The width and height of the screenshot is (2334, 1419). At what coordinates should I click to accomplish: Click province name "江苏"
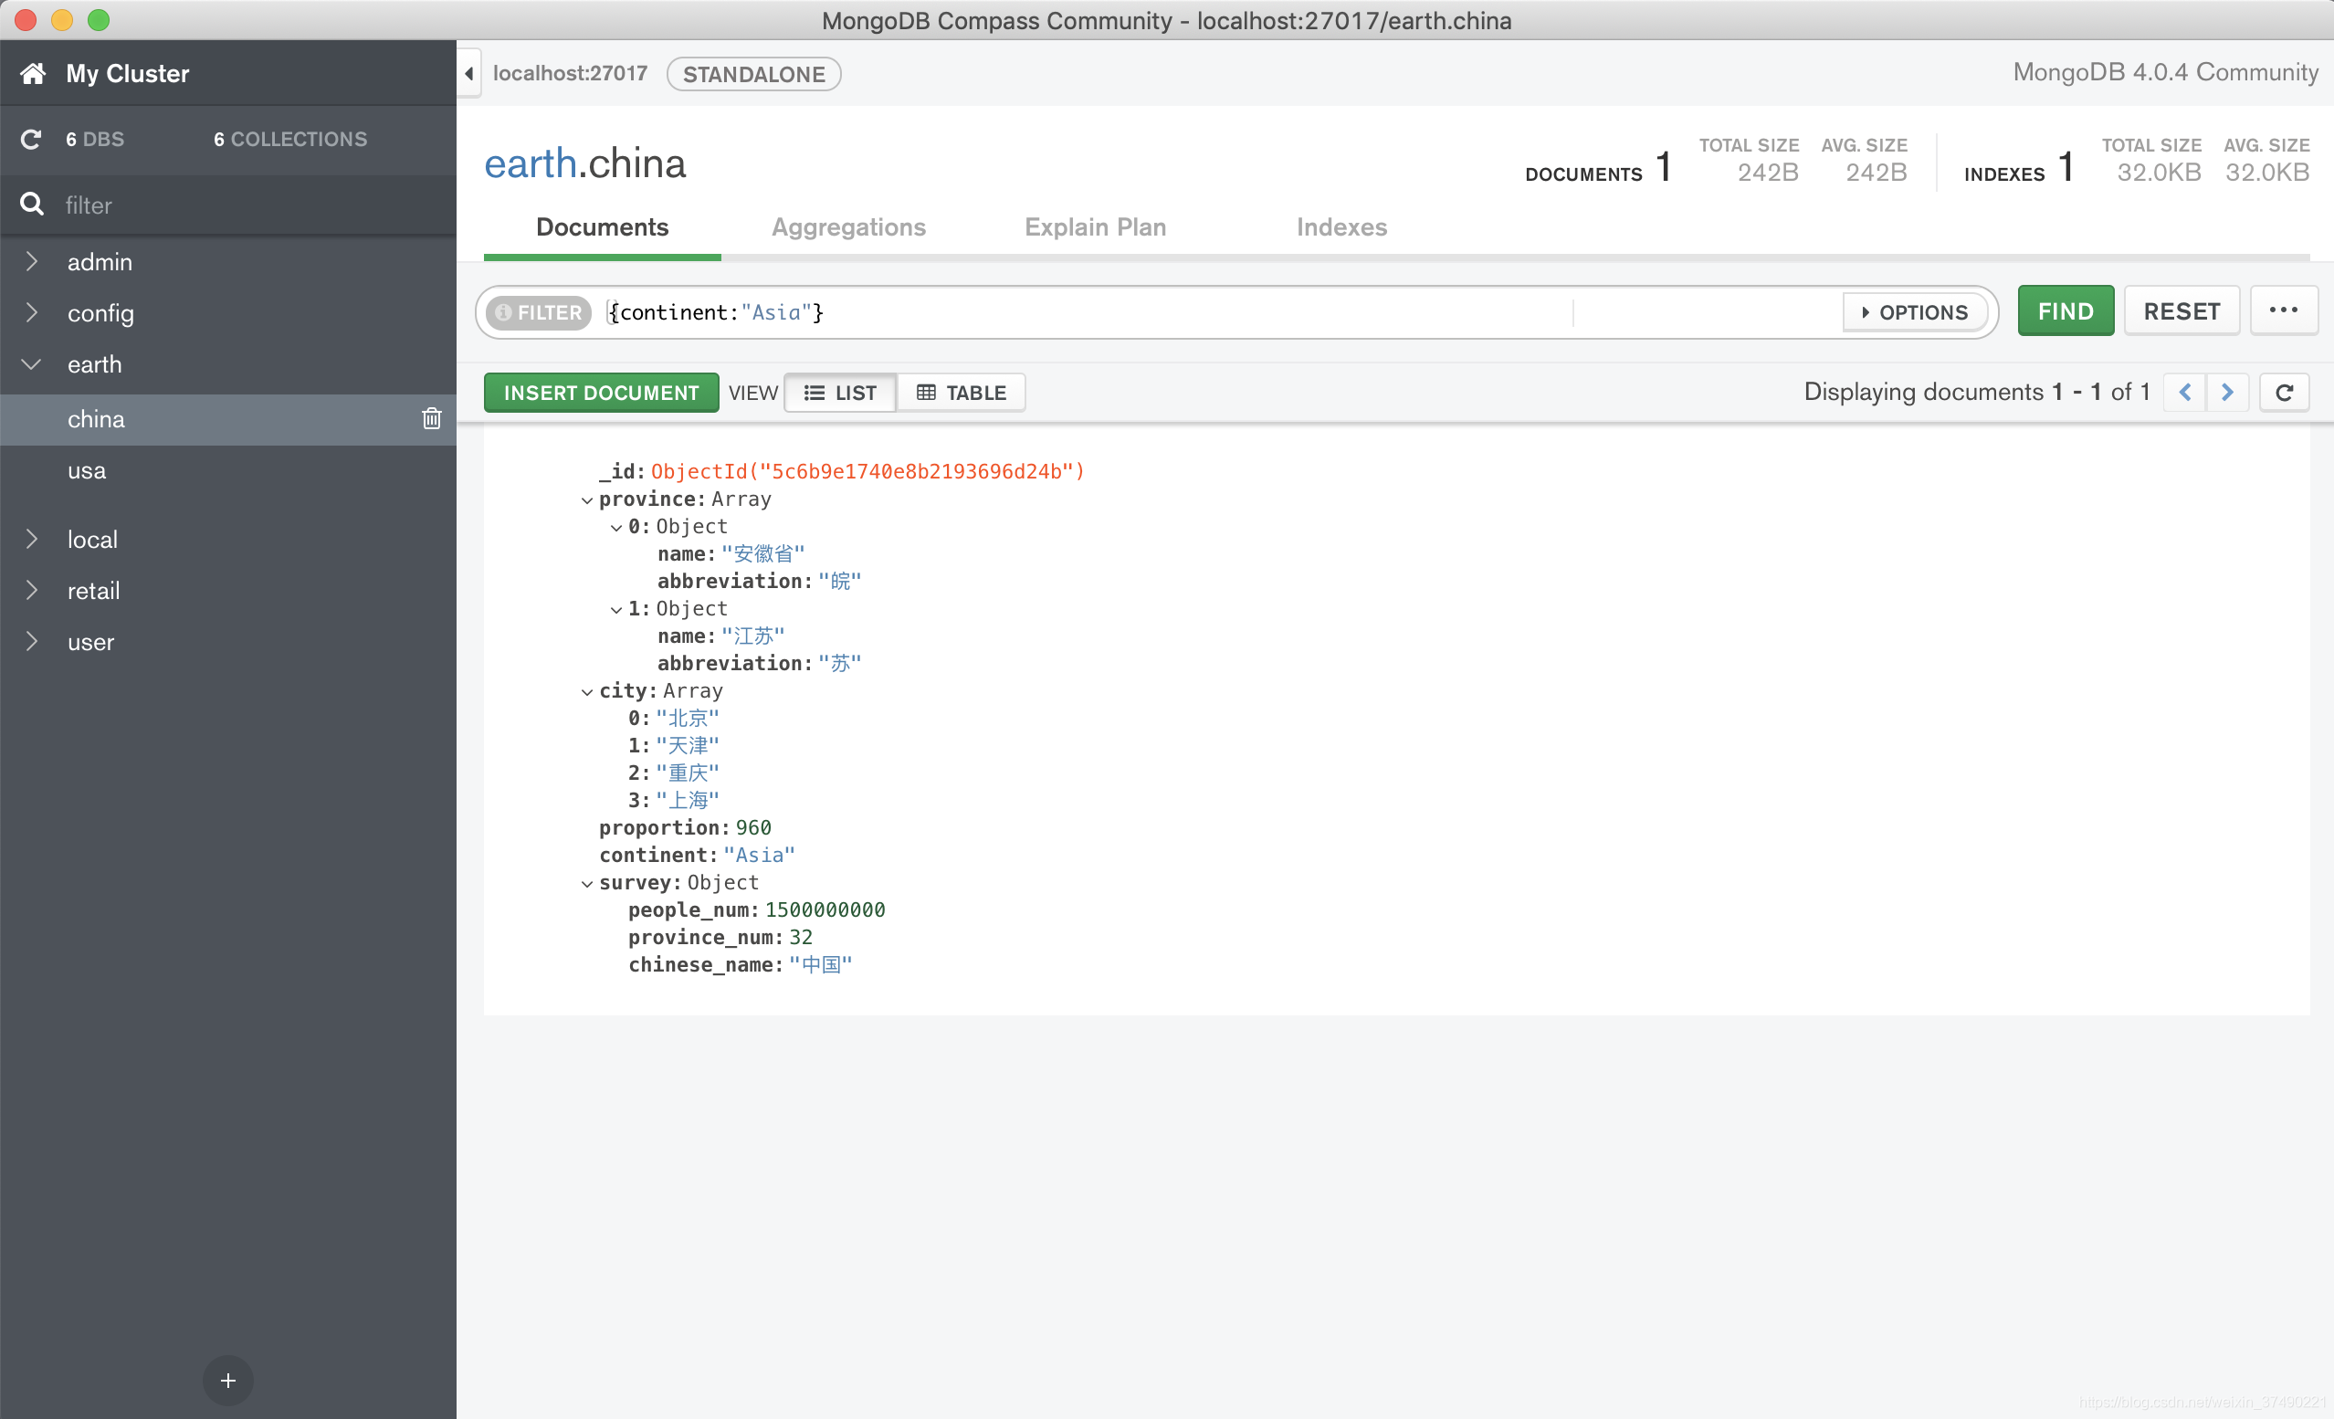coord(753,636)
